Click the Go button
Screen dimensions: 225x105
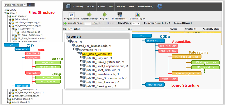[95, 23]
